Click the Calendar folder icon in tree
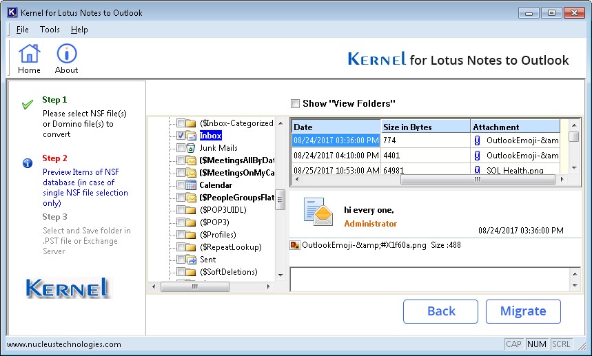Screen dimensions: 592x356 (191, 185)
